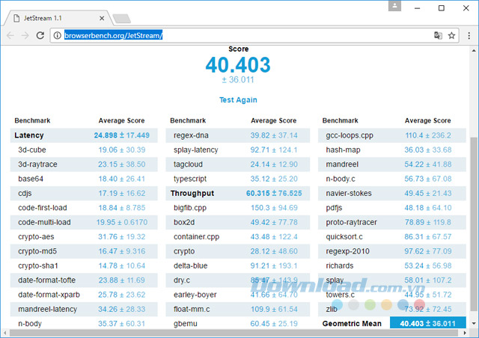Click the browser back arrow

[10, 35]
